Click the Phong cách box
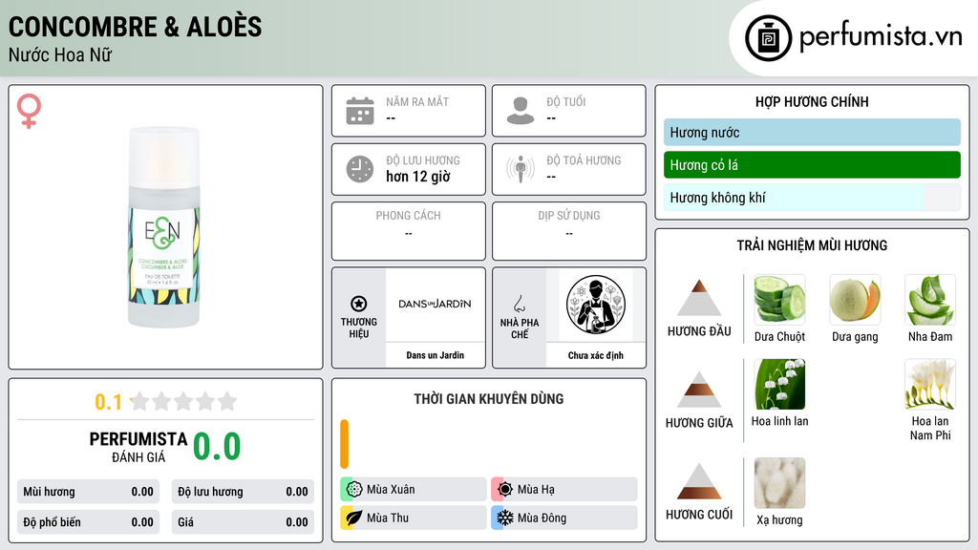The image size is (978, 550). (x=409, y=231)
